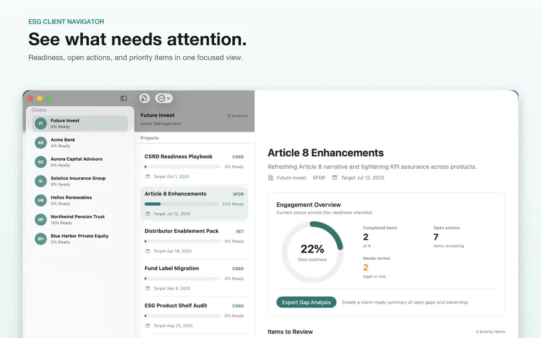Open Future Invest client row
This screenshot has width=541, height=338.
[x=80, y=123]
